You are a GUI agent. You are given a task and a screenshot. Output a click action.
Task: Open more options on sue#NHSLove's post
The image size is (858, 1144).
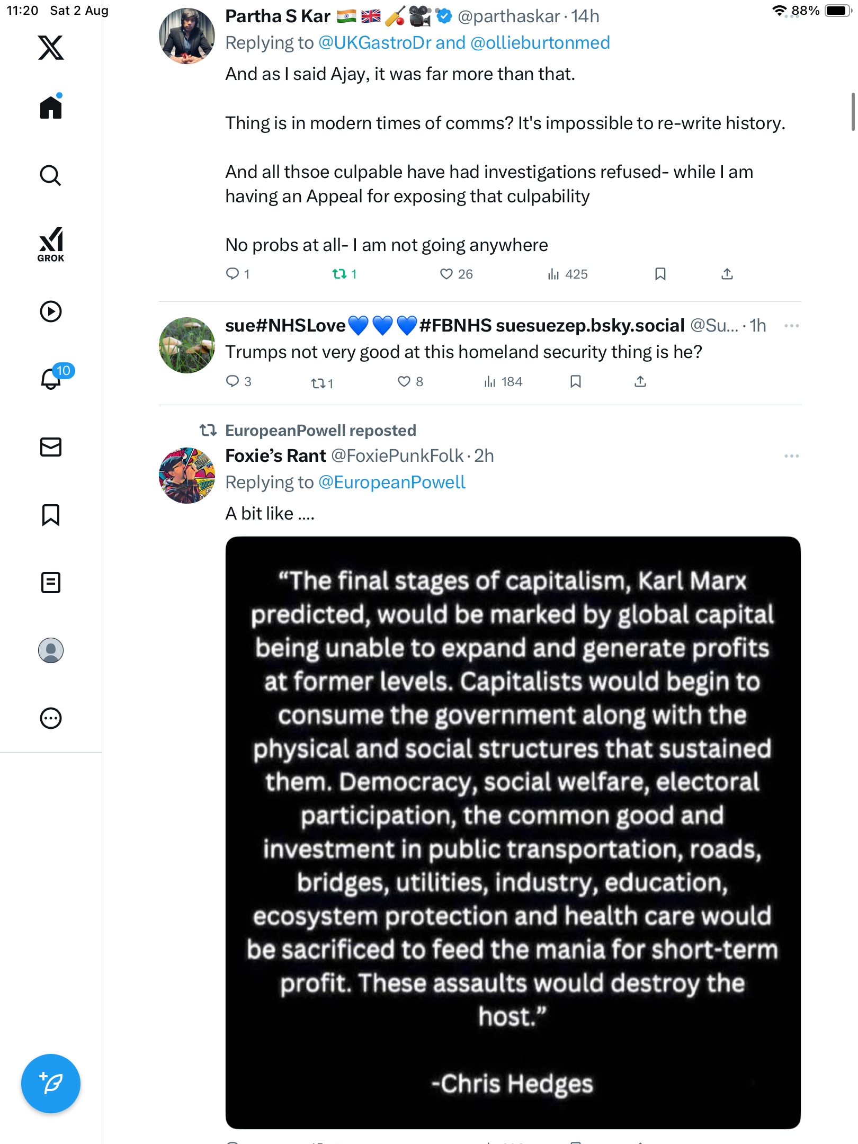click(791, 326)
